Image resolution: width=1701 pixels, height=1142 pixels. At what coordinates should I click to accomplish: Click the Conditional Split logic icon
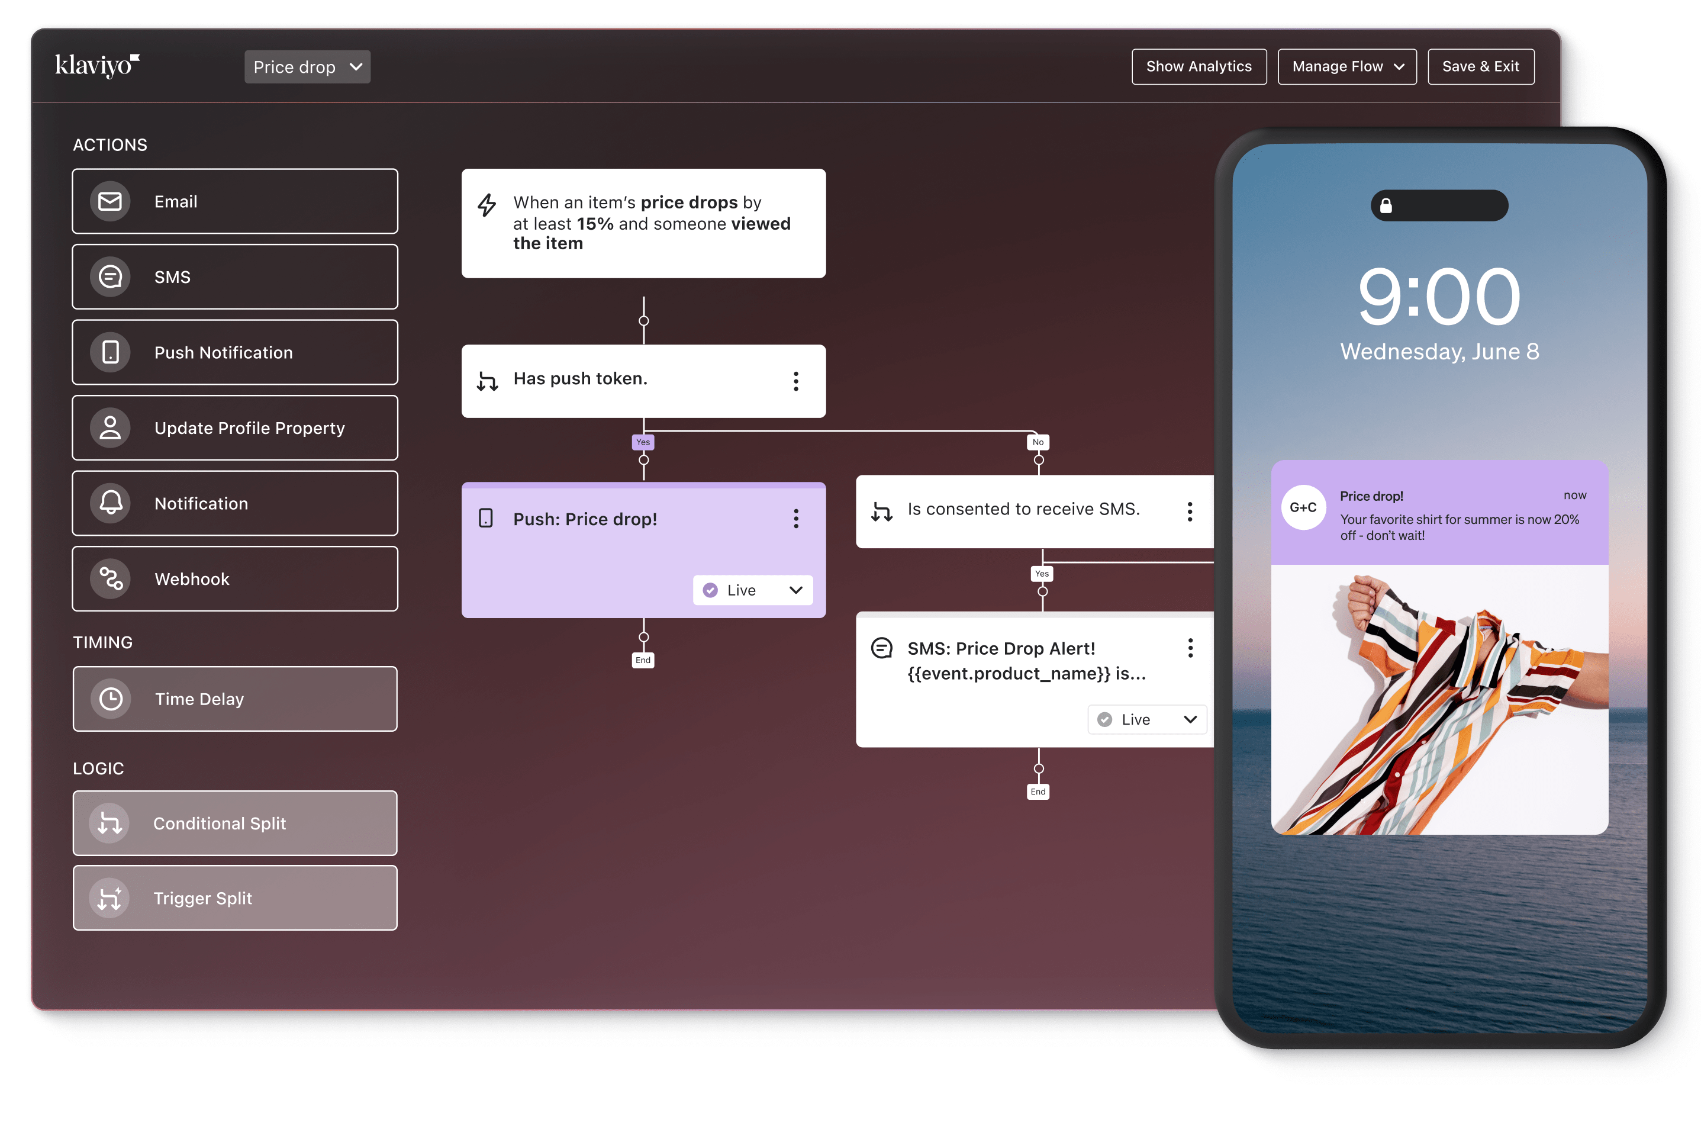(x=110, y=823)
